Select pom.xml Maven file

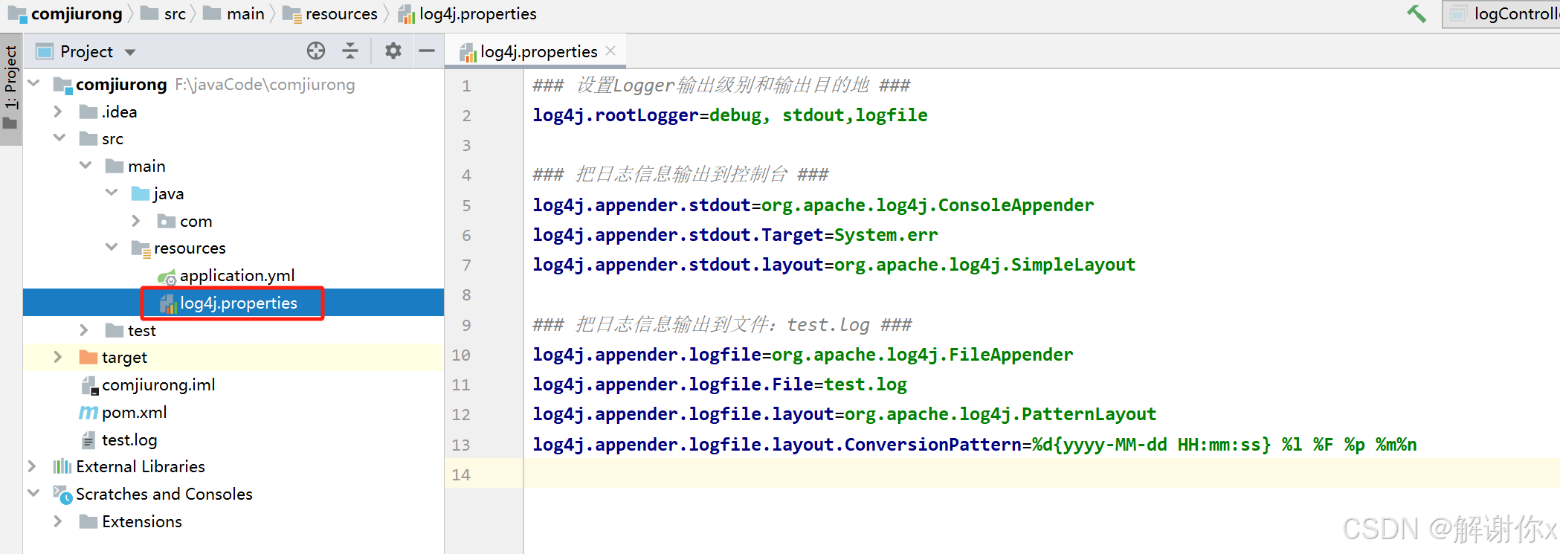tap(134, 412)
